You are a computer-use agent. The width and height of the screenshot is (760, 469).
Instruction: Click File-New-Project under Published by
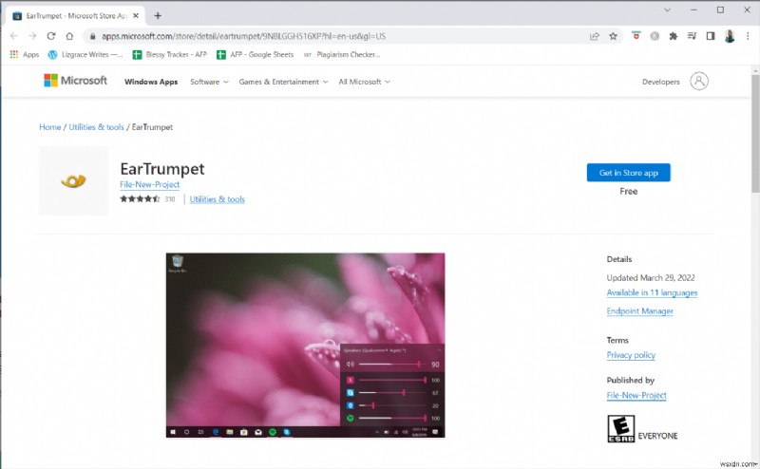pos(636,395)
